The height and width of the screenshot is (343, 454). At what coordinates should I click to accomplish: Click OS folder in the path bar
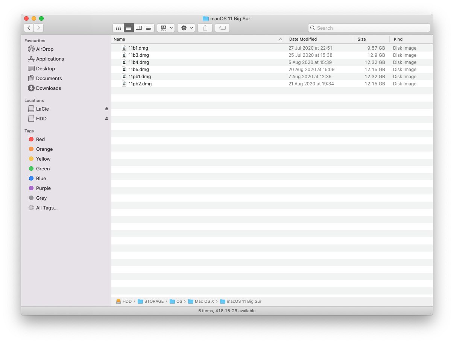pyautogui.click(x=176, y=301)
